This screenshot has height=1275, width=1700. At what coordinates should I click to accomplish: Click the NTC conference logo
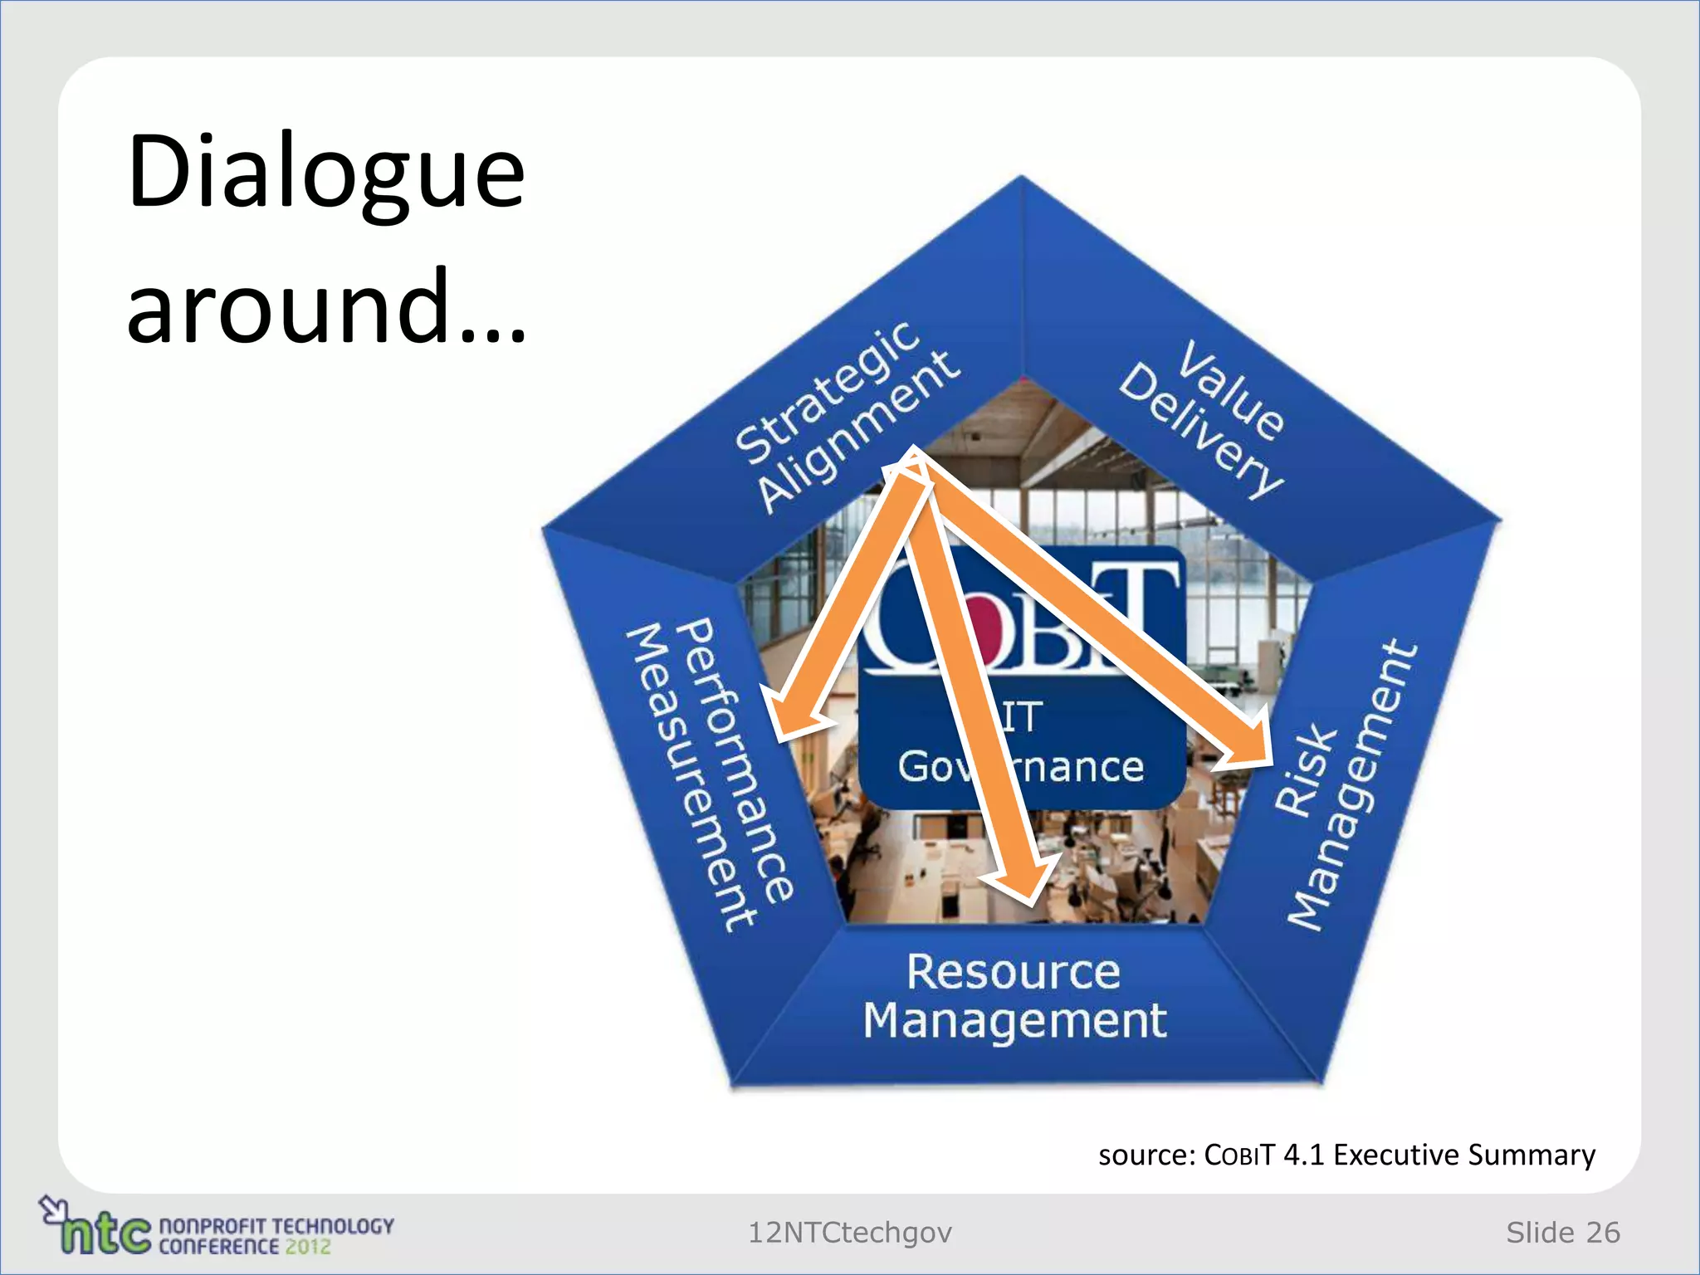(x=216, y=1225)
